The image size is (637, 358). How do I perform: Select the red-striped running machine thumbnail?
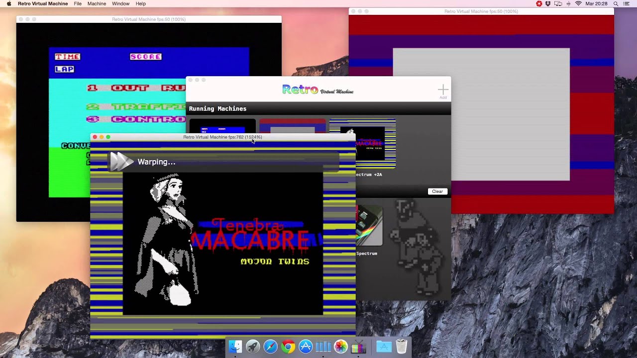293,126
